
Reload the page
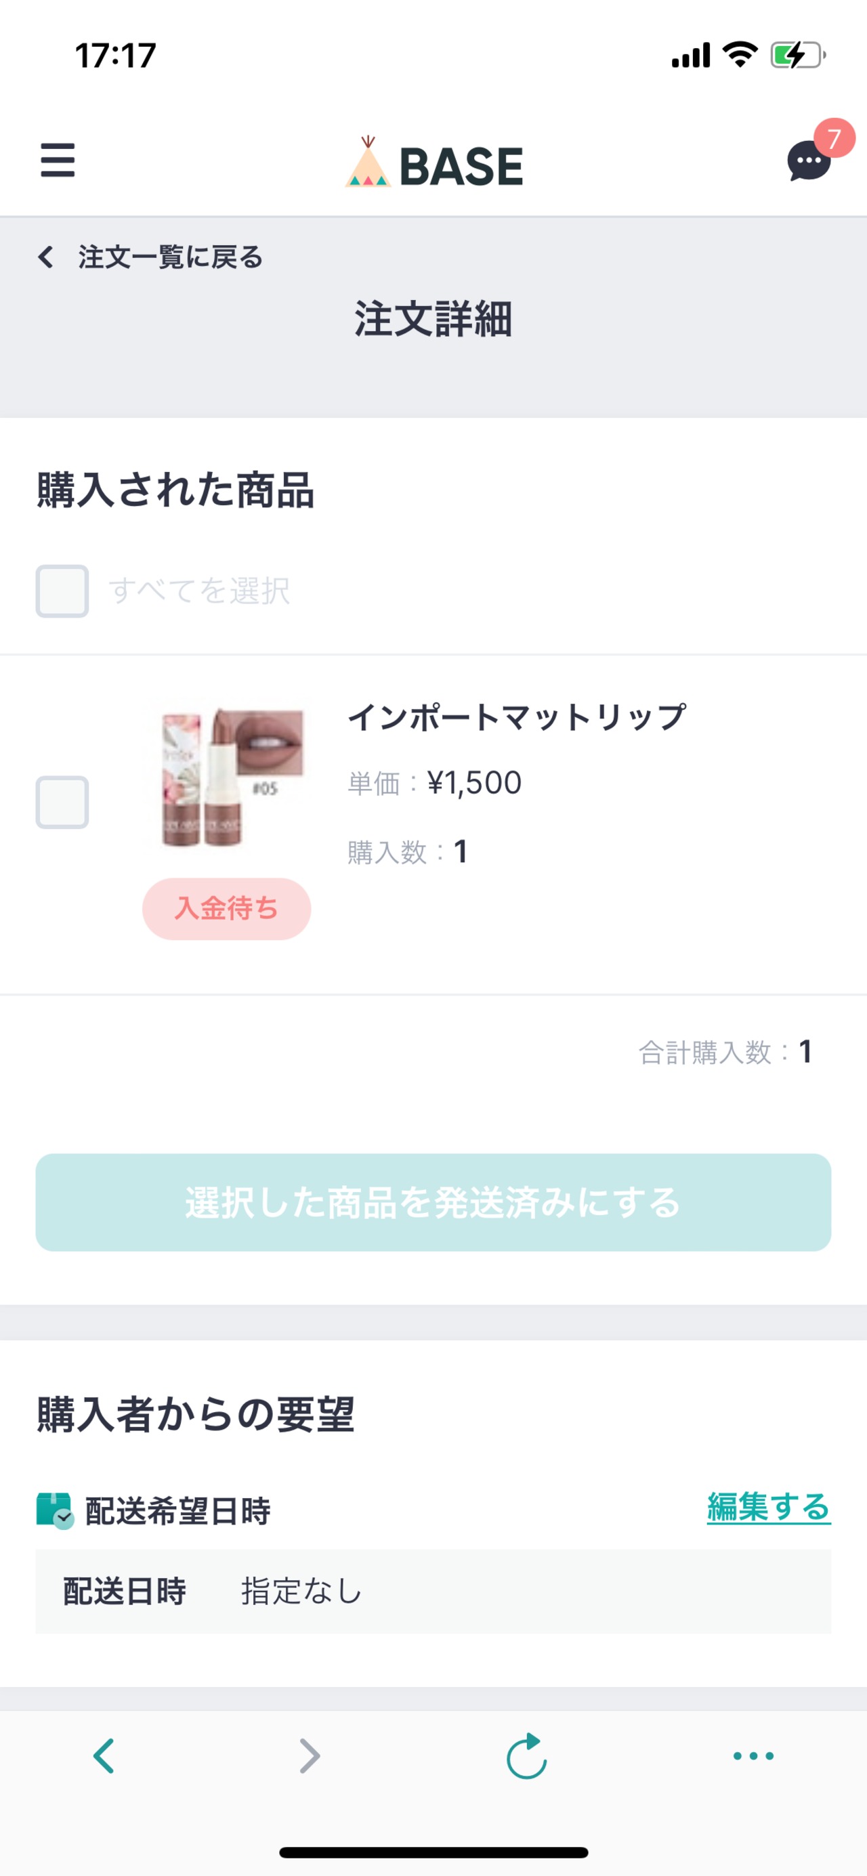pyautogui.click(x=526, y=1755)
